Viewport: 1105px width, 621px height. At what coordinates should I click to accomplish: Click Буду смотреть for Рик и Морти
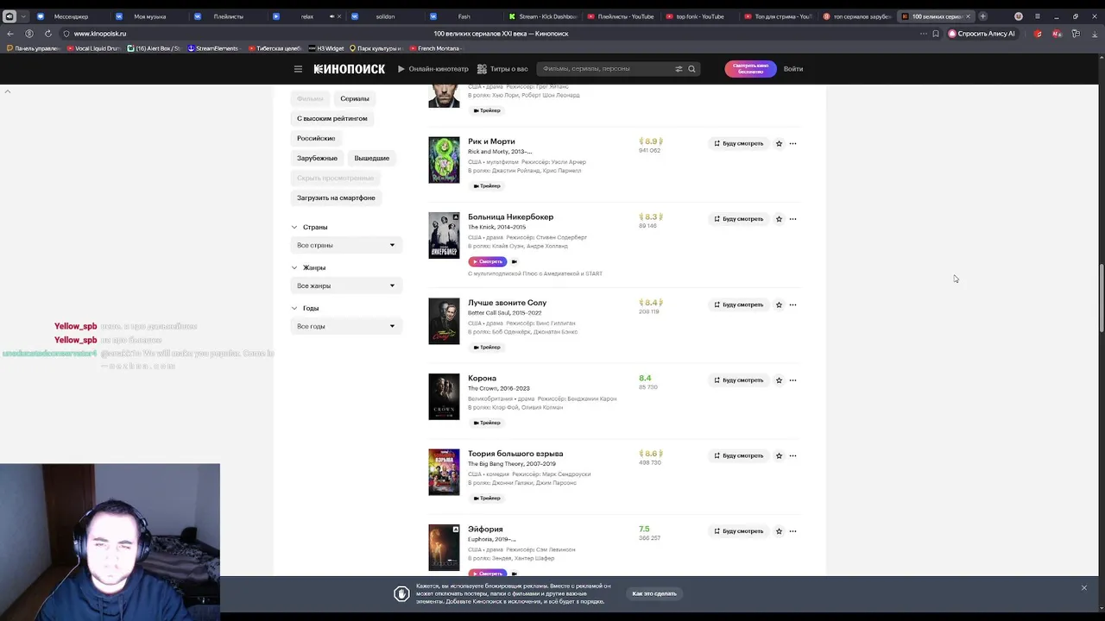point(738,144)
